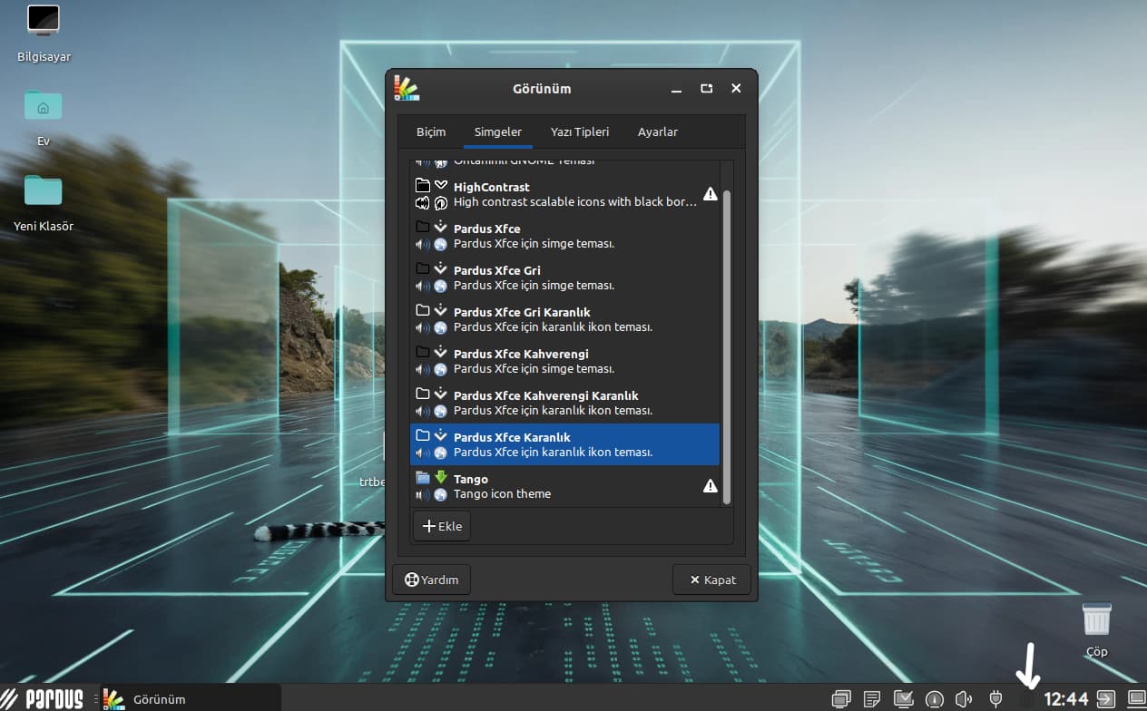Switch to the Ayarlar tab
Viewport: 1147px width, 711px height.
[658, 132]
